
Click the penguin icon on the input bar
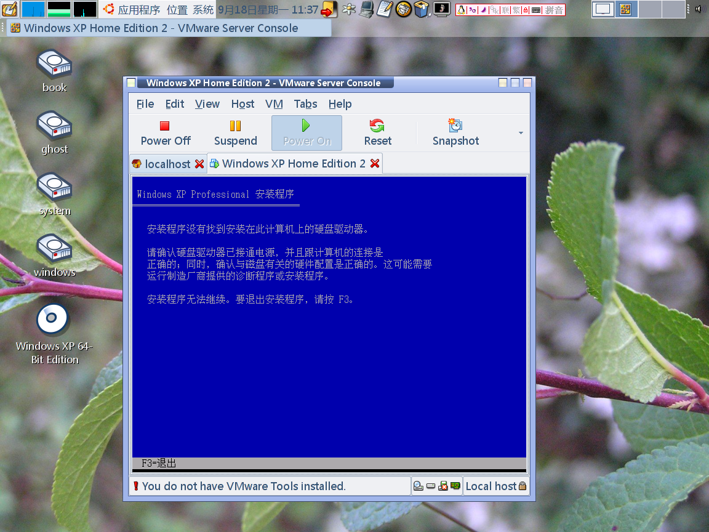[x=461, y=9]
